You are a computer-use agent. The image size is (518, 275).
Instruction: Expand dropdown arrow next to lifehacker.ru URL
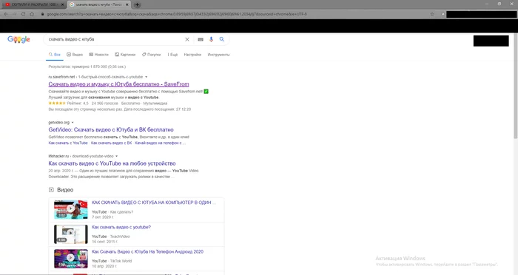(x=116, y=156)
